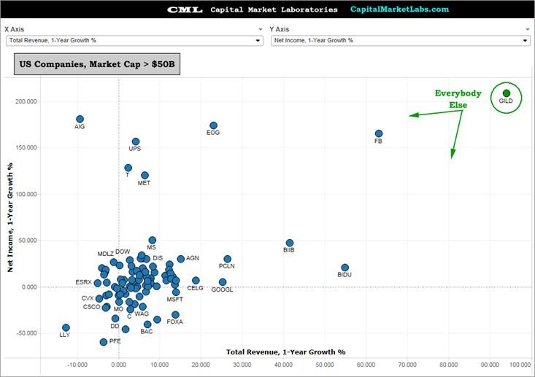Screen dimensions: 535x377
Task: Click the MSFT ticker label
Action: pos(175,299)
